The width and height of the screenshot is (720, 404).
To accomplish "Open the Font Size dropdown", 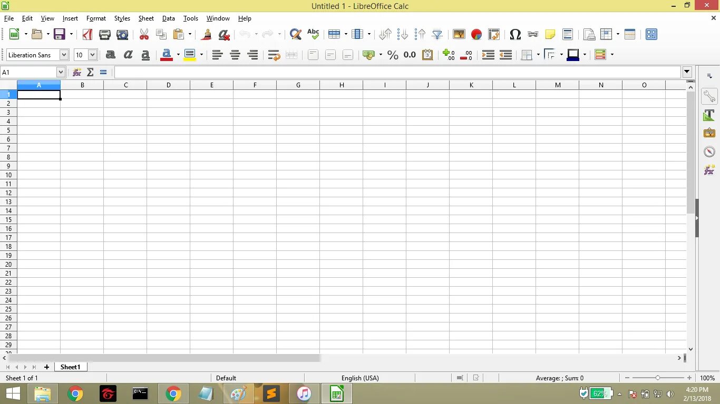I will click(x=92, y=55).
